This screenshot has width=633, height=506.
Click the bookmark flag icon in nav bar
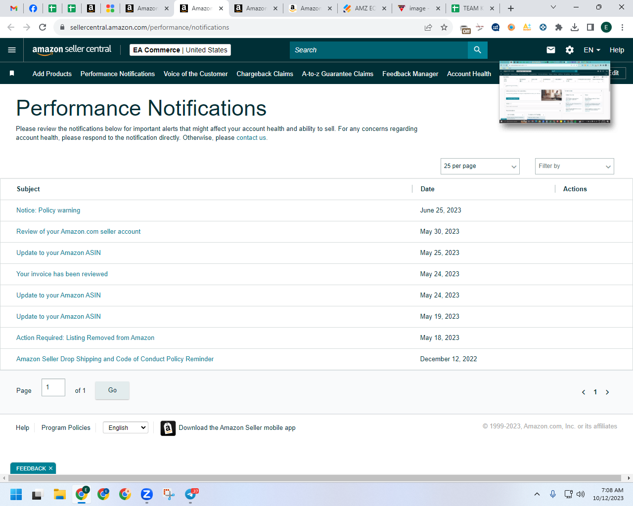coord(12,73)
